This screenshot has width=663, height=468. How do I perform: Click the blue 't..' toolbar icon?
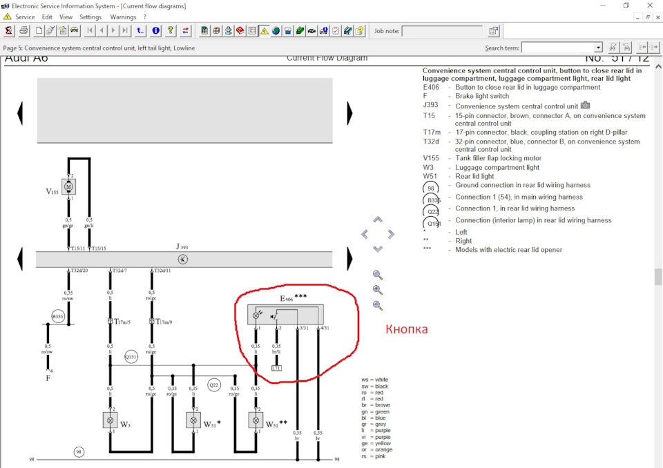[x=140, y=31]
